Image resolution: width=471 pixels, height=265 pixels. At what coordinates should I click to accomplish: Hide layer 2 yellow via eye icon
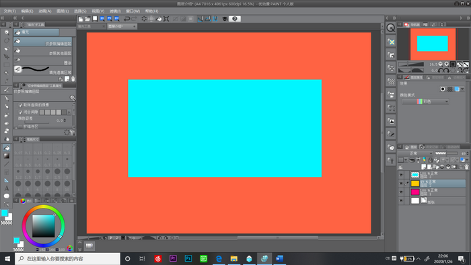[x=401, y=184]
